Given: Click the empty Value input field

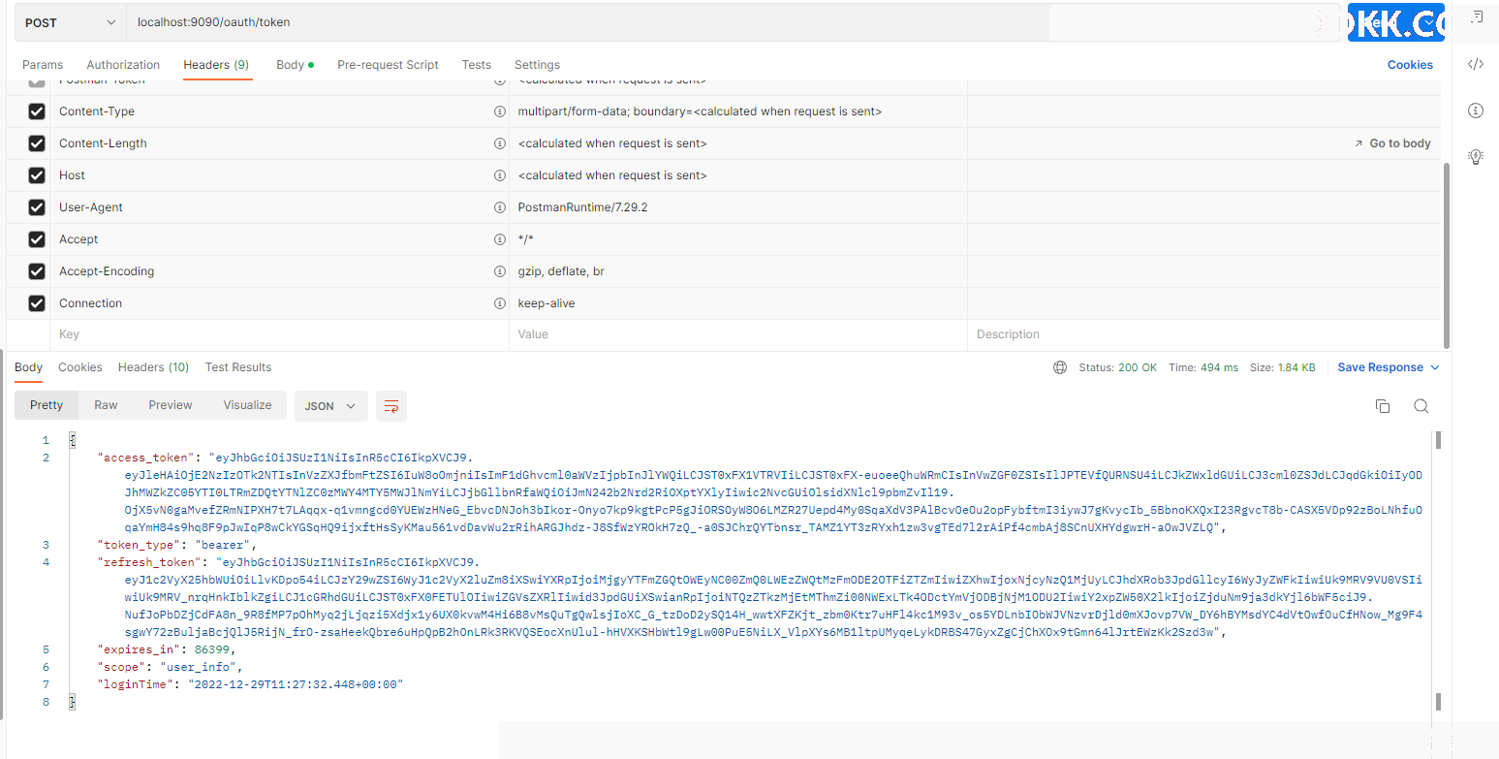Looking at the screenshot, I should tap(738, 334).
